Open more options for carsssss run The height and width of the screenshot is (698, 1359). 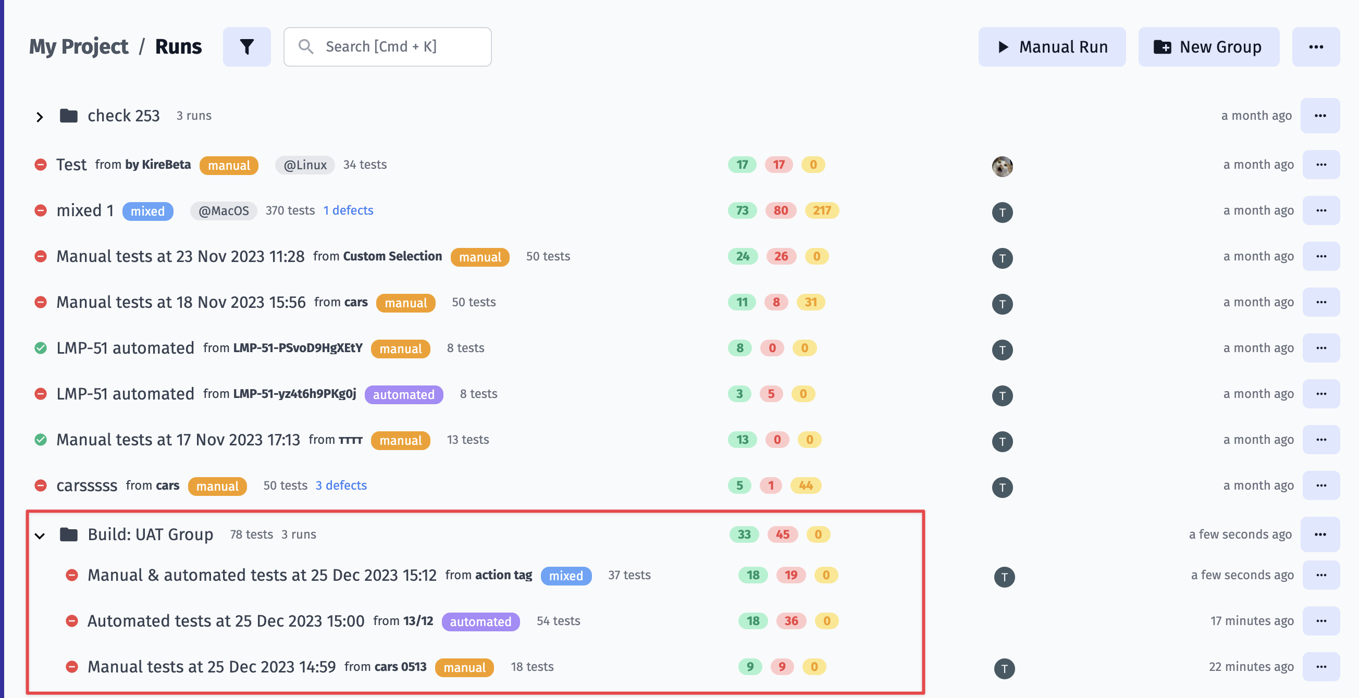pos(1321,485)
